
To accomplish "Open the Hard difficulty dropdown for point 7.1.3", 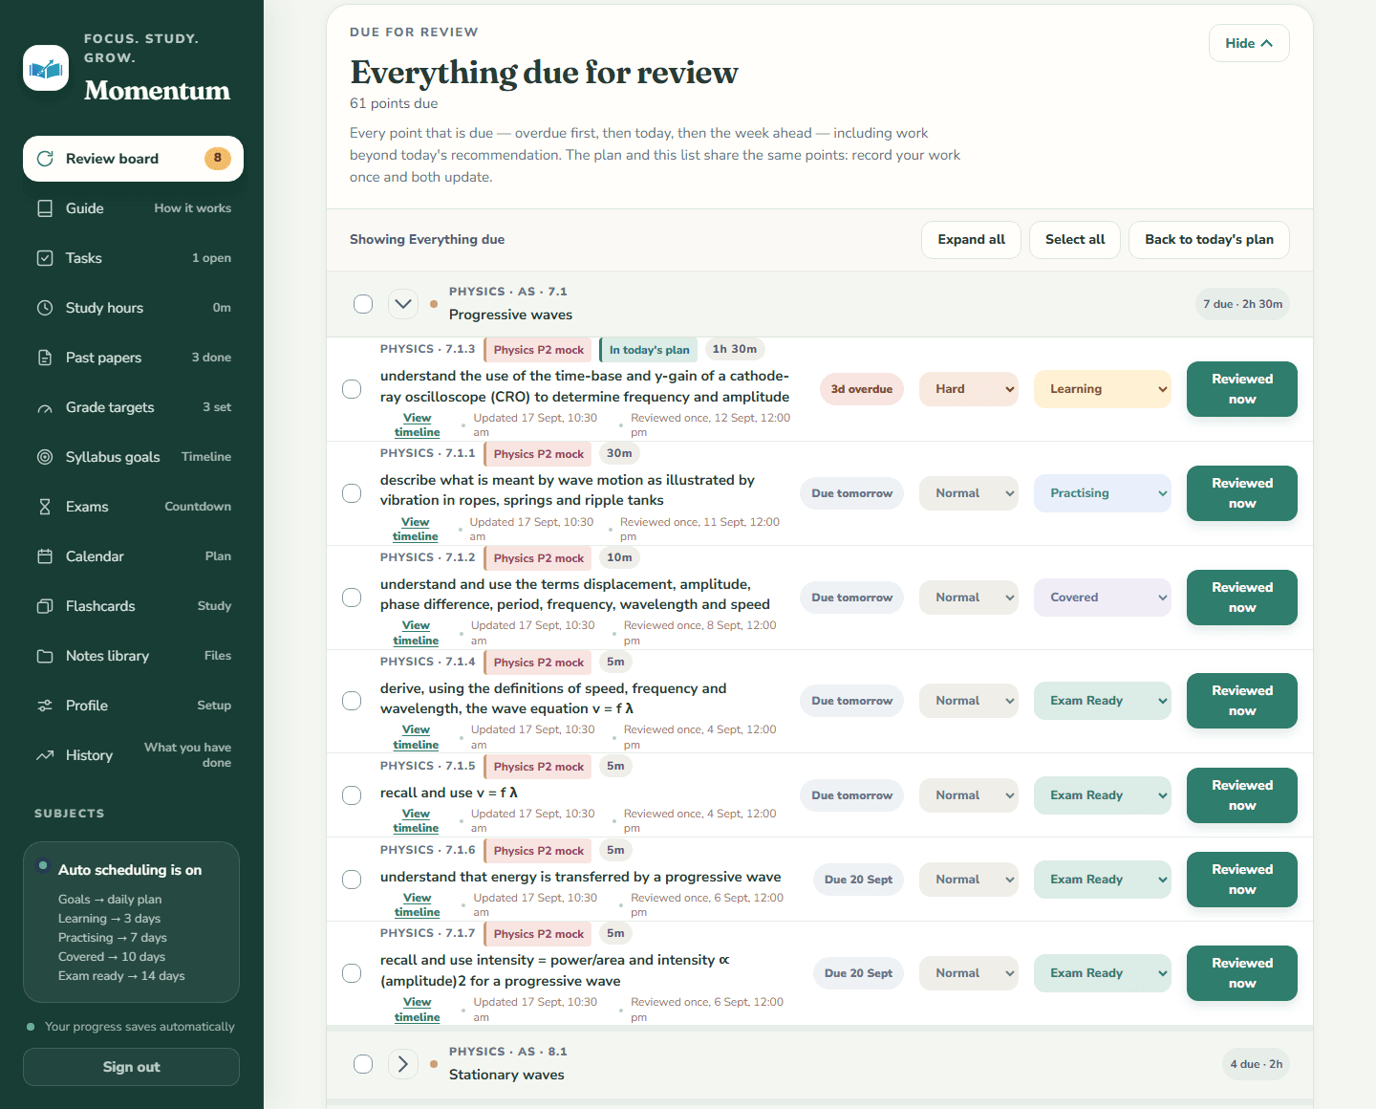I will pyautogui.click(x=969, y=389).
